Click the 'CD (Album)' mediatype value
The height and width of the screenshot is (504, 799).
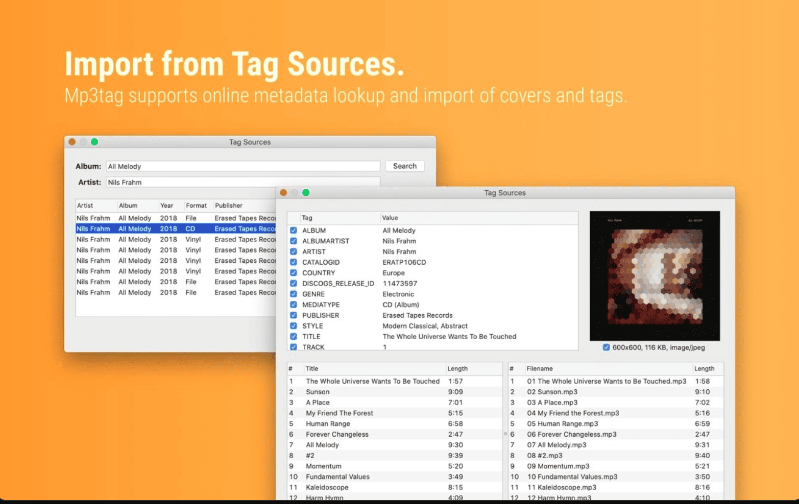pos(401,305)
